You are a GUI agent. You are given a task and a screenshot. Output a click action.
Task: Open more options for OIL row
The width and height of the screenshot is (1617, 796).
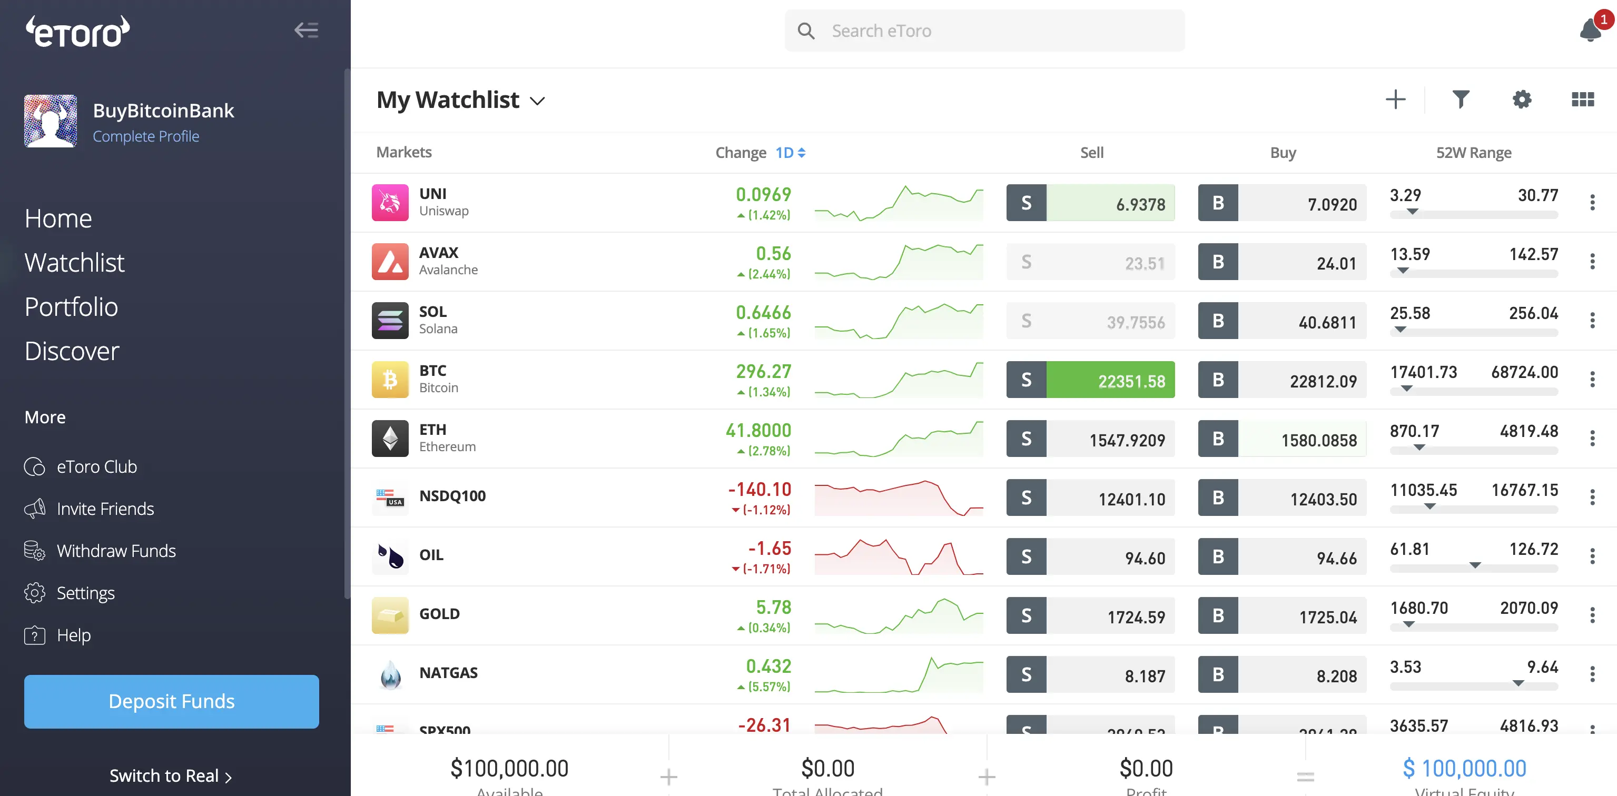1592,556
